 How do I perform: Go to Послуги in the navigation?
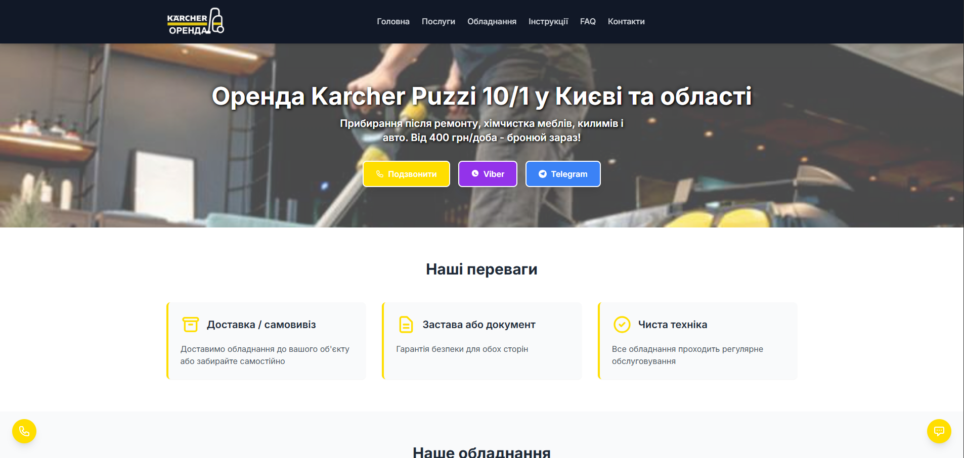[x=438, y=22]
